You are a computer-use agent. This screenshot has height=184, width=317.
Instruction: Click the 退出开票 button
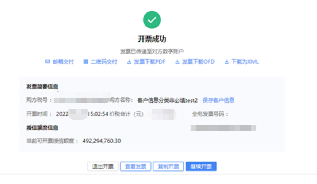click(x=103, y=166)
